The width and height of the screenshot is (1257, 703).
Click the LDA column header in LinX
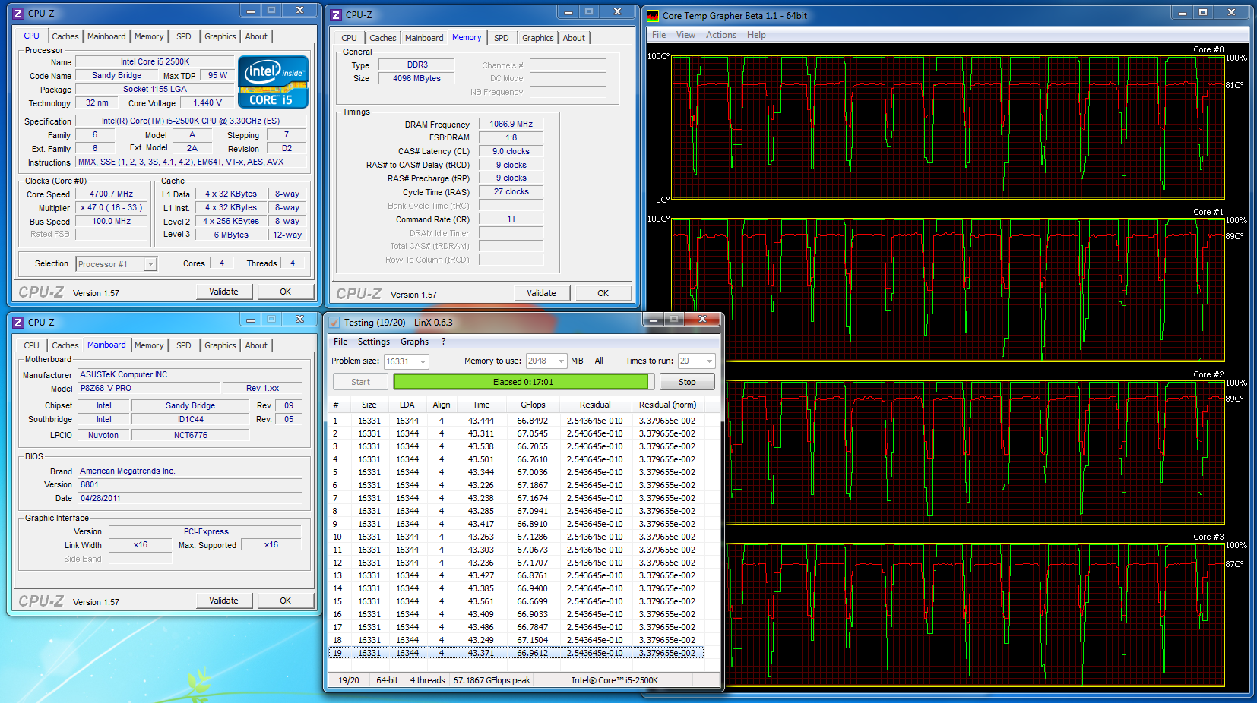[407, 405]
